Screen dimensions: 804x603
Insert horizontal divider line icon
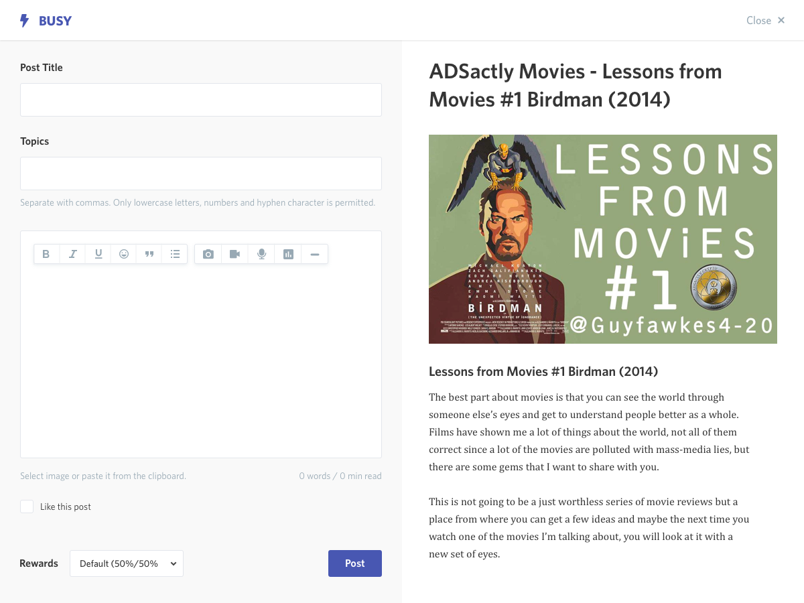click(315, 254)
